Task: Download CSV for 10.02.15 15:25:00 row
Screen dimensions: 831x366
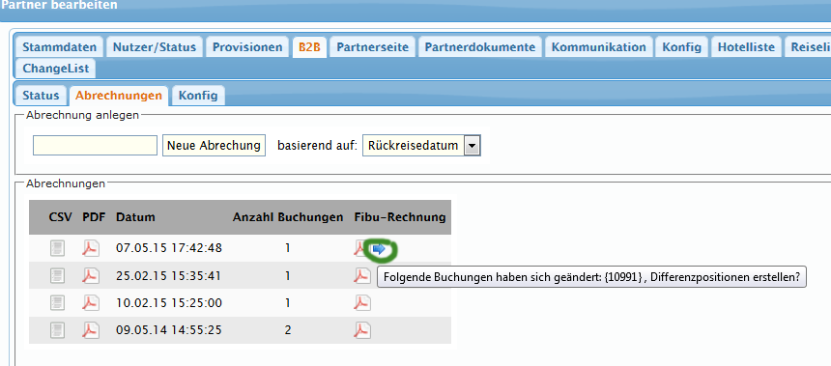Action: 58,303
